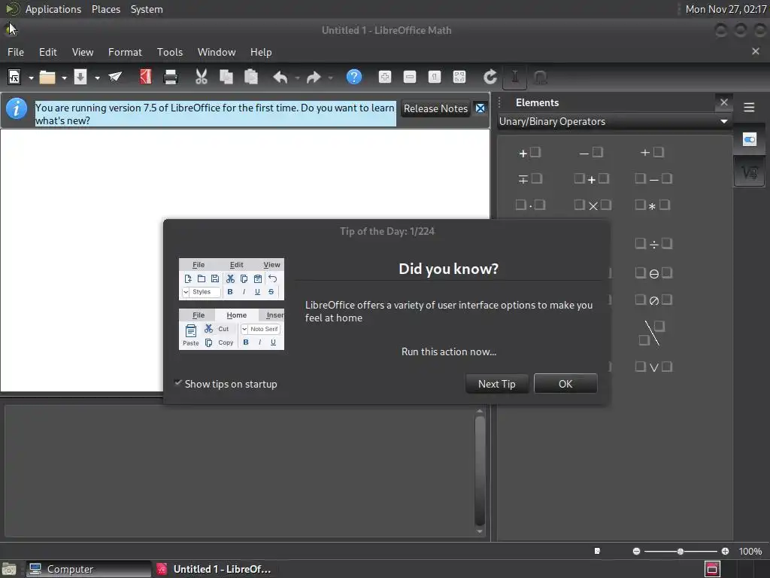Click the Print icon
Viewport: 770px width, 578px height.
pos(171,78)
